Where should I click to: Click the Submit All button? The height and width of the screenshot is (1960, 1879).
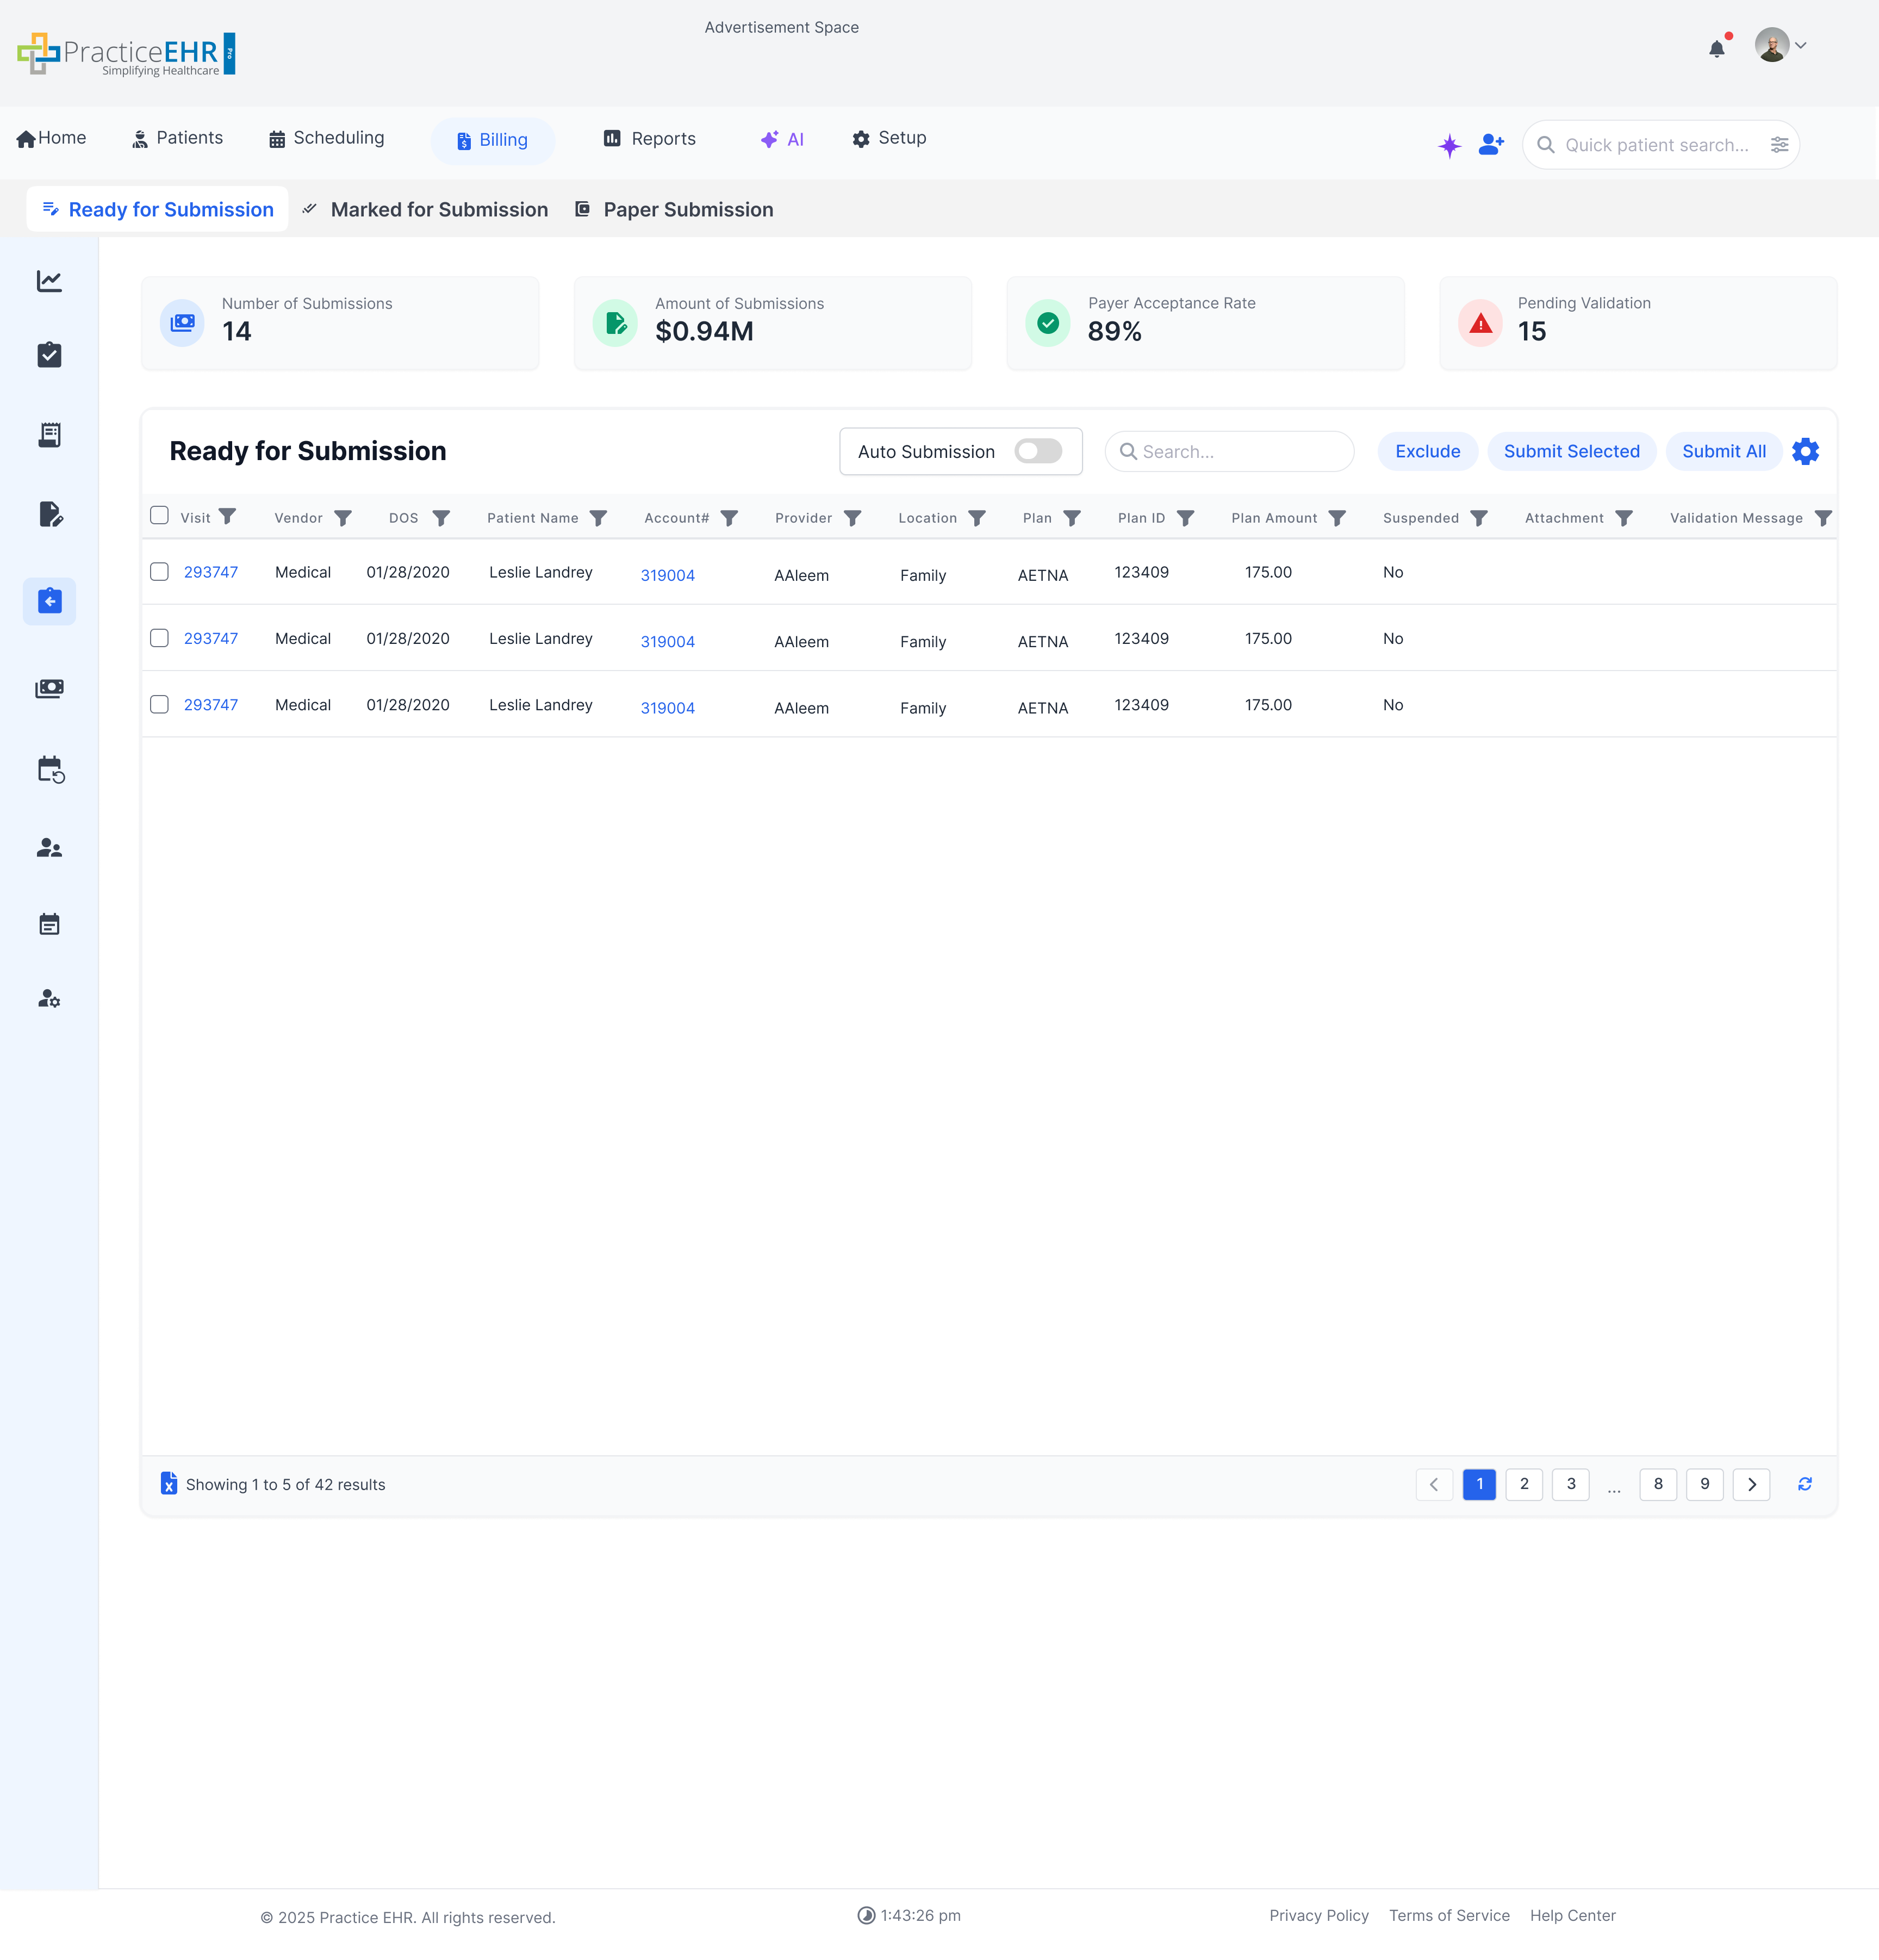[1723, 452]
